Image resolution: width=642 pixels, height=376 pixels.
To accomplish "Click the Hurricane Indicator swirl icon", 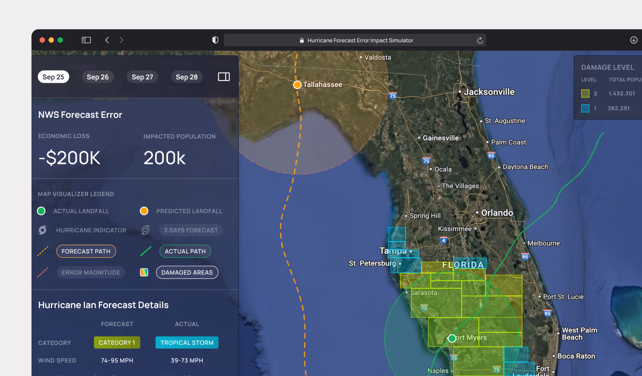I will click(43, 230).
